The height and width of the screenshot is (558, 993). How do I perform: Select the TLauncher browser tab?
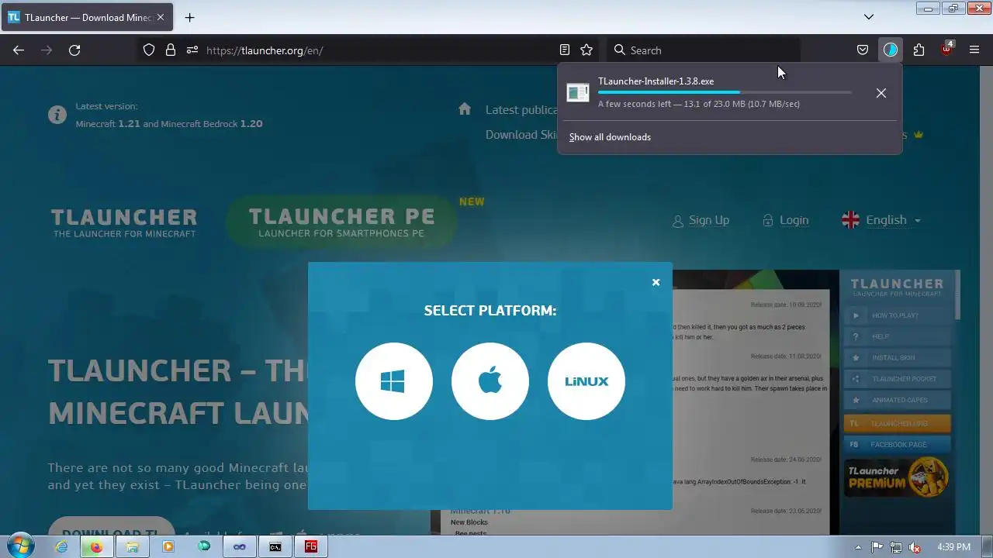[x=88, y=17]
